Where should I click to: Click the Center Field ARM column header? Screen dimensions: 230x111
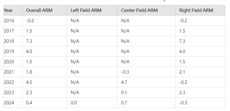[139, 11]
